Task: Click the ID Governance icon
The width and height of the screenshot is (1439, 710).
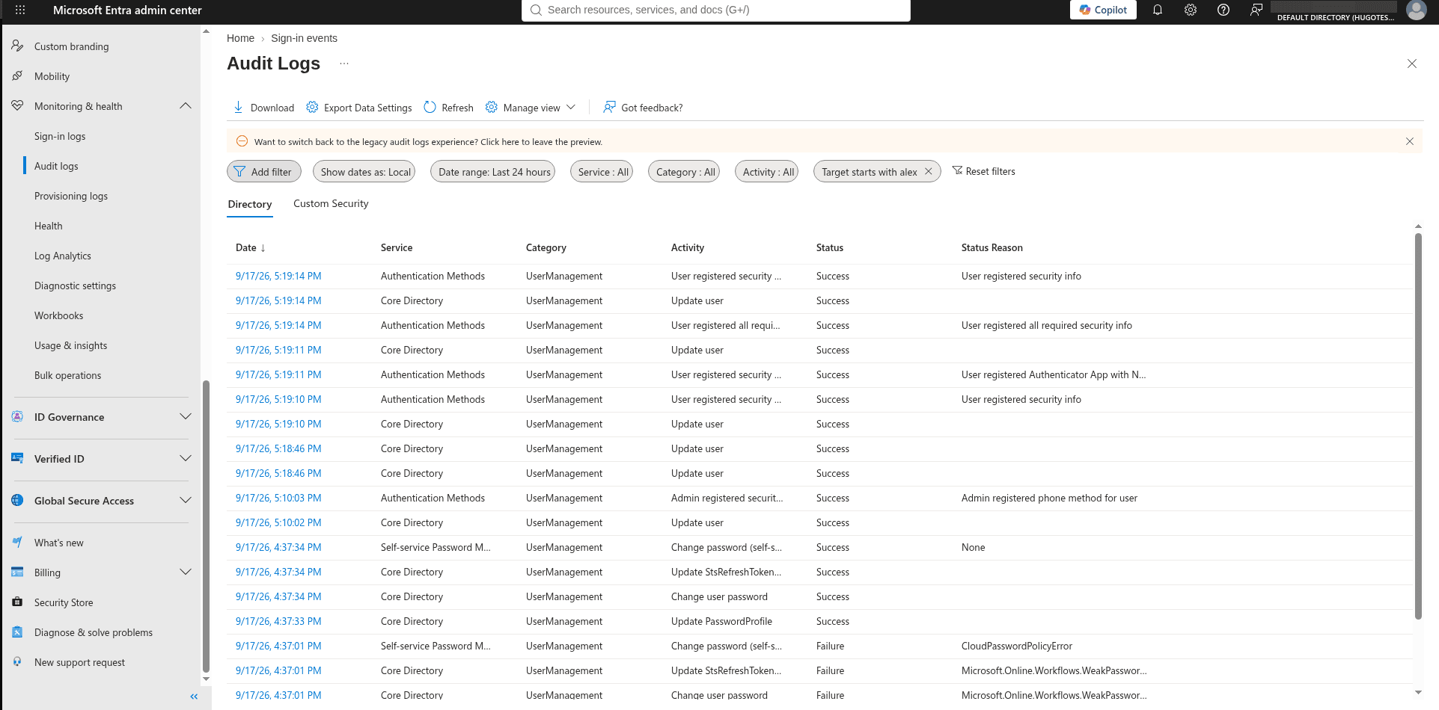Action: [17, 417]
